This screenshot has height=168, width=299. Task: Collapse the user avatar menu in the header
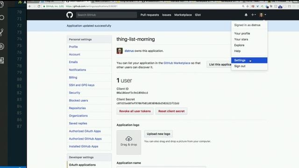[x=263, y=14]
